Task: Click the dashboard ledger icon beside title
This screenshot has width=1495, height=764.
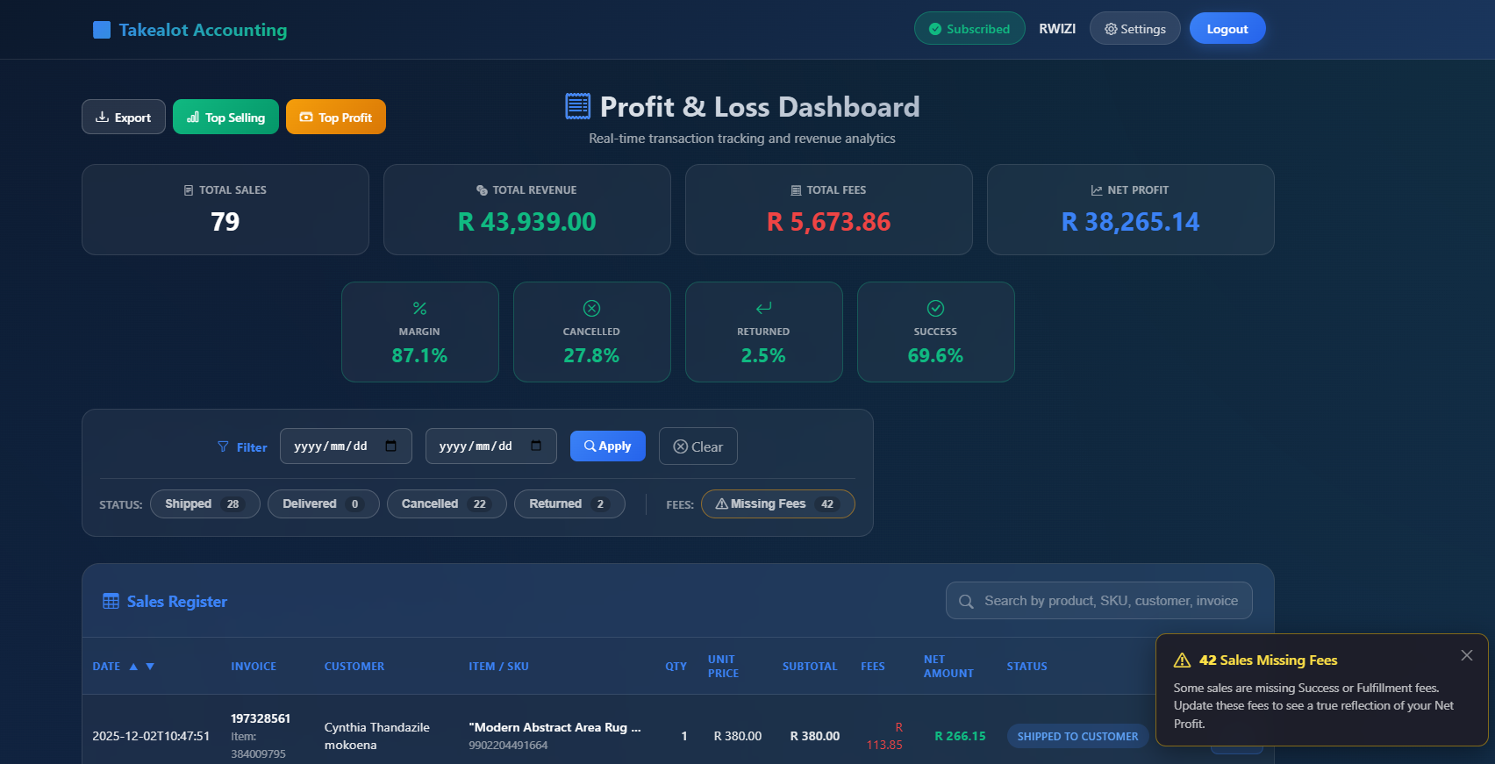Action: [x=577, y=107]
